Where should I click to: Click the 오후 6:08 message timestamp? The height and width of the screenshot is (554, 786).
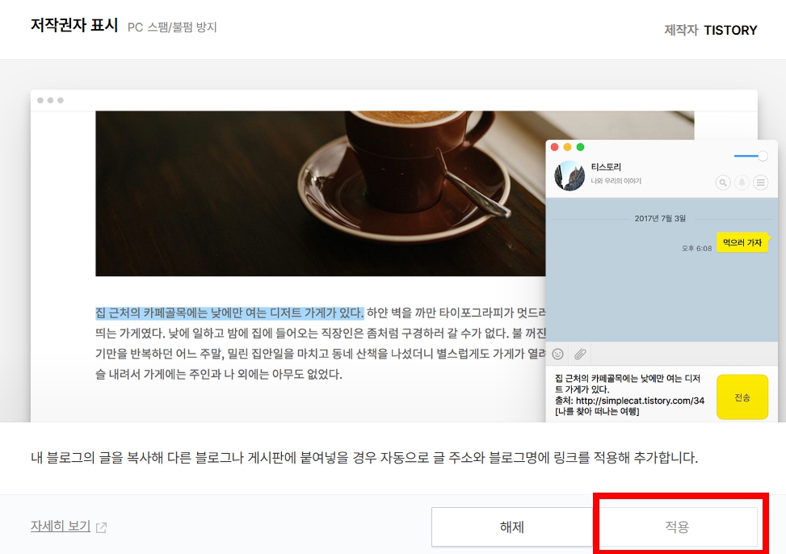click(x=697, y=248)
